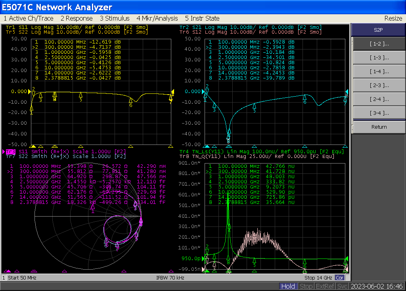Click the Stop status indicator

click(306, 286)
